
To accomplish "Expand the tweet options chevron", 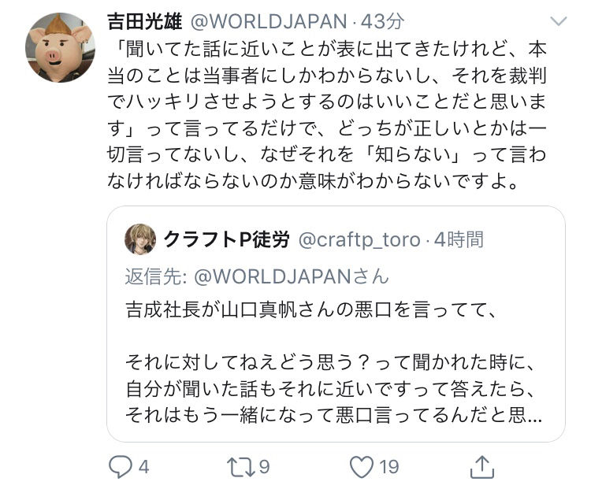I will point(559,21).
